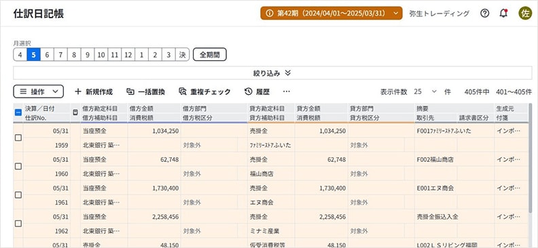This screenshot has width=538, height=248.
Task: Check the row for 仕訳No. 1960
Action: click(18, 167)
